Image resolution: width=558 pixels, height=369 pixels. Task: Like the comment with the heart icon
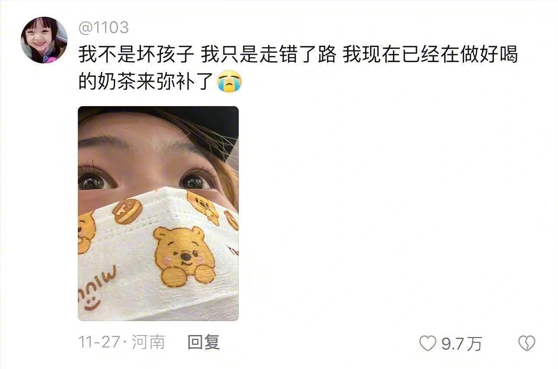428,344
